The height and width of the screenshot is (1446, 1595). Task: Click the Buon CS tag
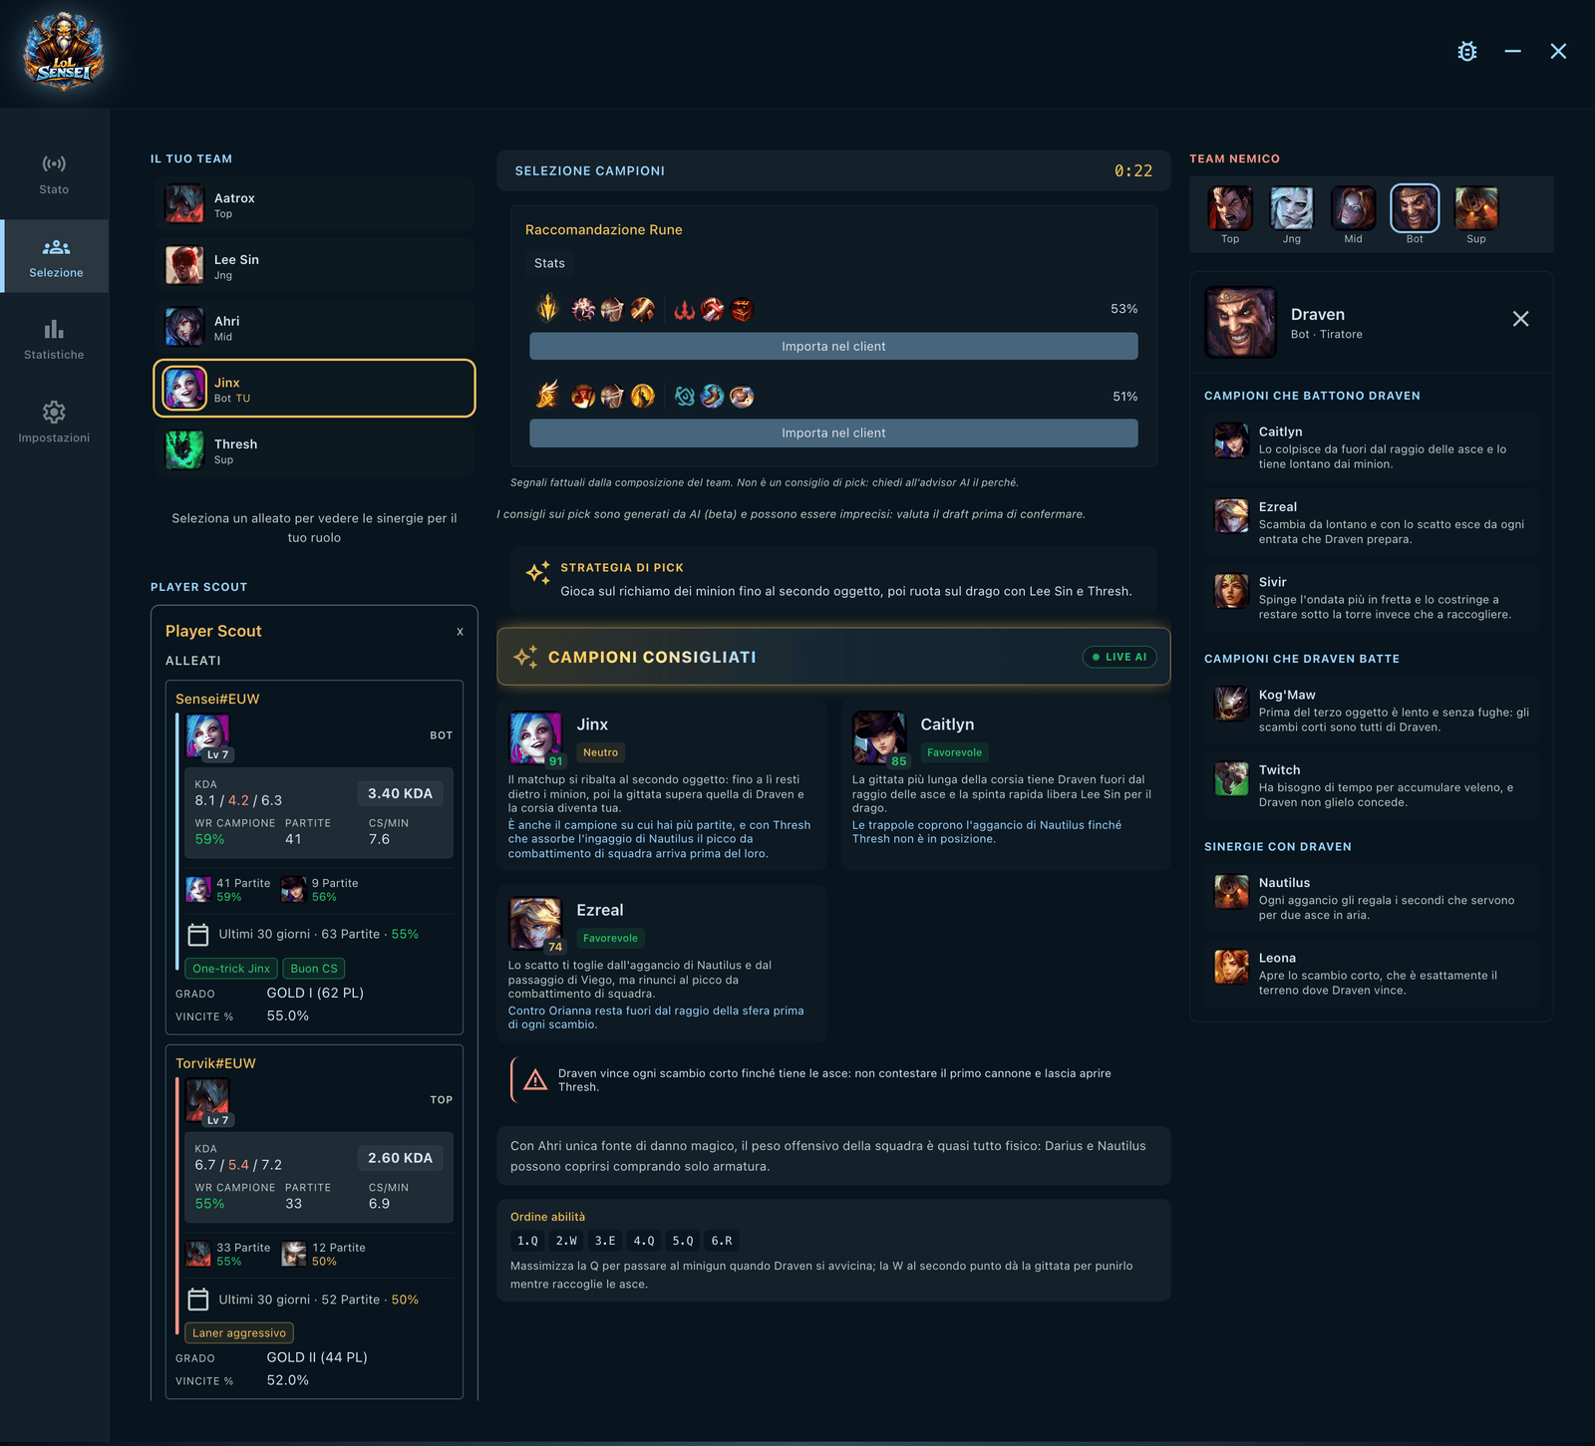tap(314, 969)
